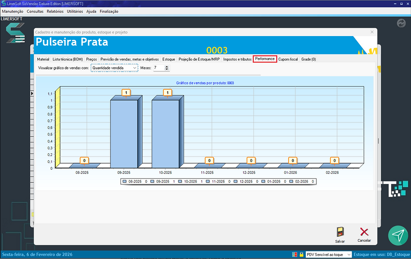Click the 1,1 y-axis label
This screenshot has height=259, width=411.
pyautogui.click(x=50, y=94)
